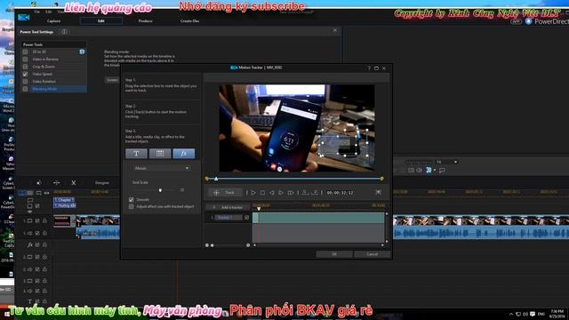Open the File menu
Viewport: 569px width, 320px height.
[x=37, y=12]
